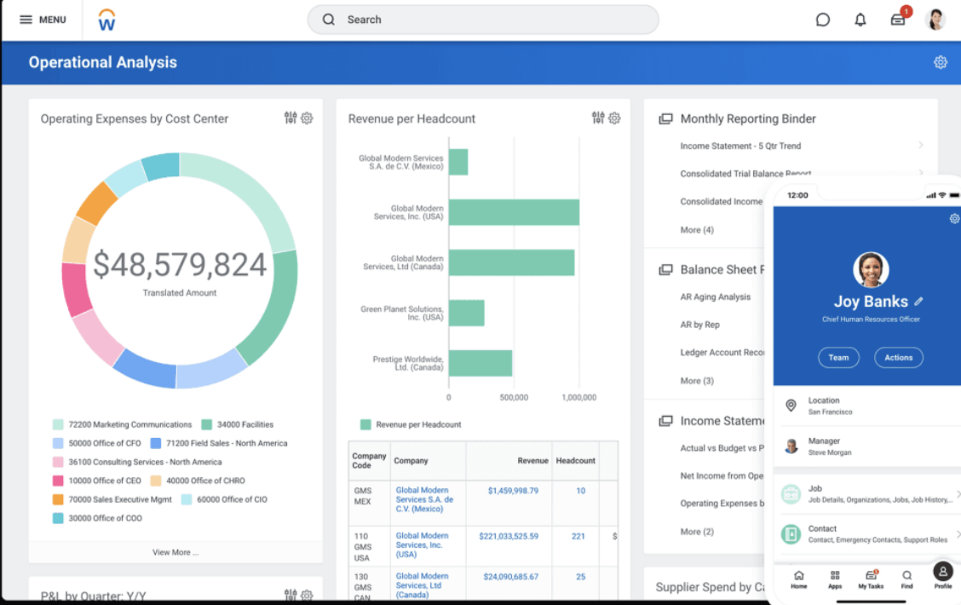Expand More (4) under Monthly Reporting Binder
The height and width of the screenshot is (605, 961).
point(697,230)
